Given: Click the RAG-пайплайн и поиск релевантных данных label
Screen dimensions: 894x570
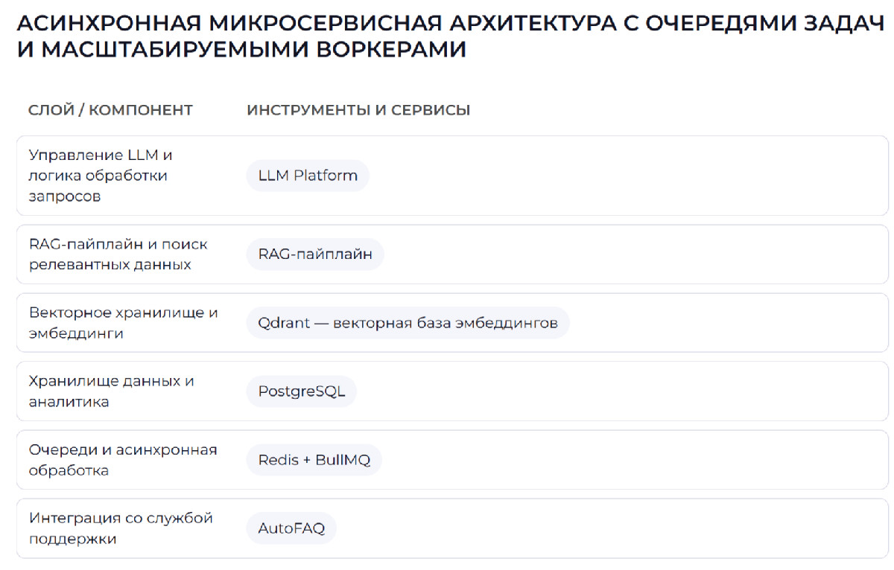Looking at the screenshot, I should pos(118,254).
